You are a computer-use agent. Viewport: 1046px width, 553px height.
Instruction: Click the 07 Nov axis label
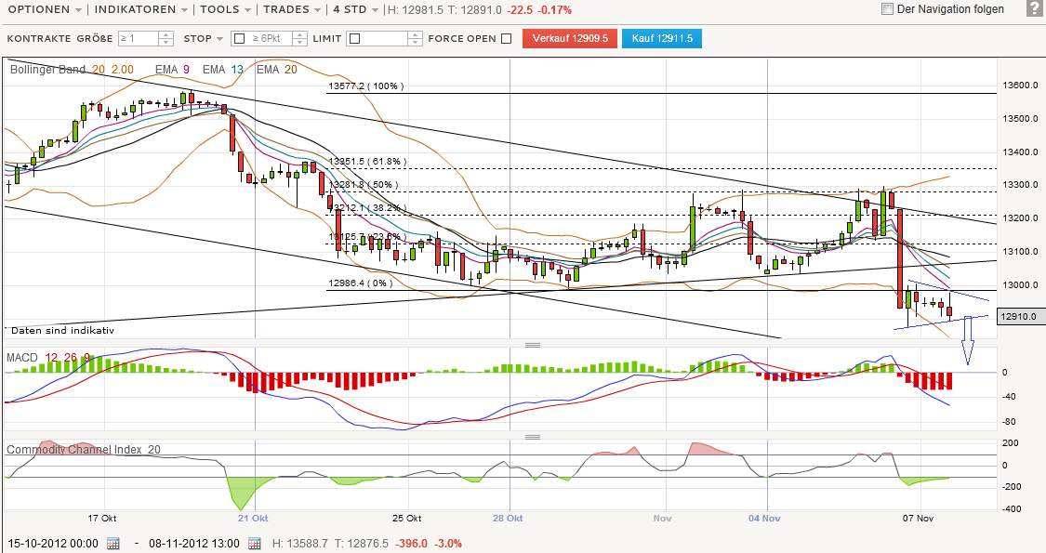click(x=918, y=519)
